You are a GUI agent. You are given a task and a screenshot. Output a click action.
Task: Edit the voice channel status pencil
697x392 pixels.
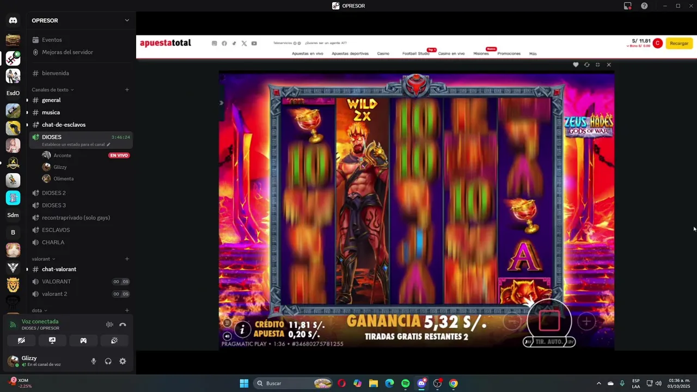pos(108,145)
